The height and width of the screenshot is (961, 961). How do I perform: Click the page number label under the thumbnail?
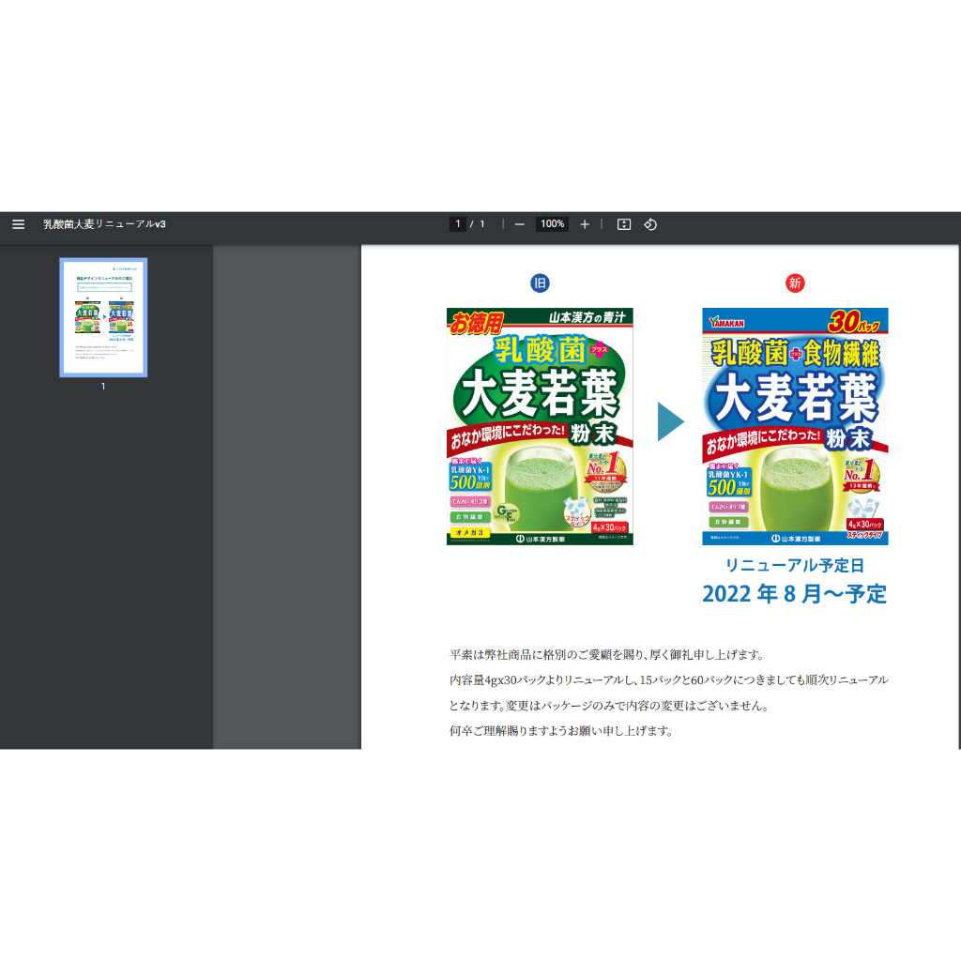[x=103, y=386]
